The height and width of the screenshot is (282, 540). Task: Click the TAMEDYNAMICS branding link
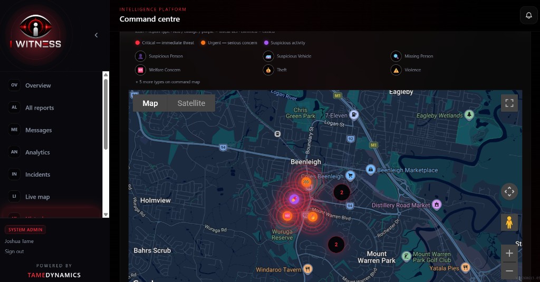coord(54,275)
